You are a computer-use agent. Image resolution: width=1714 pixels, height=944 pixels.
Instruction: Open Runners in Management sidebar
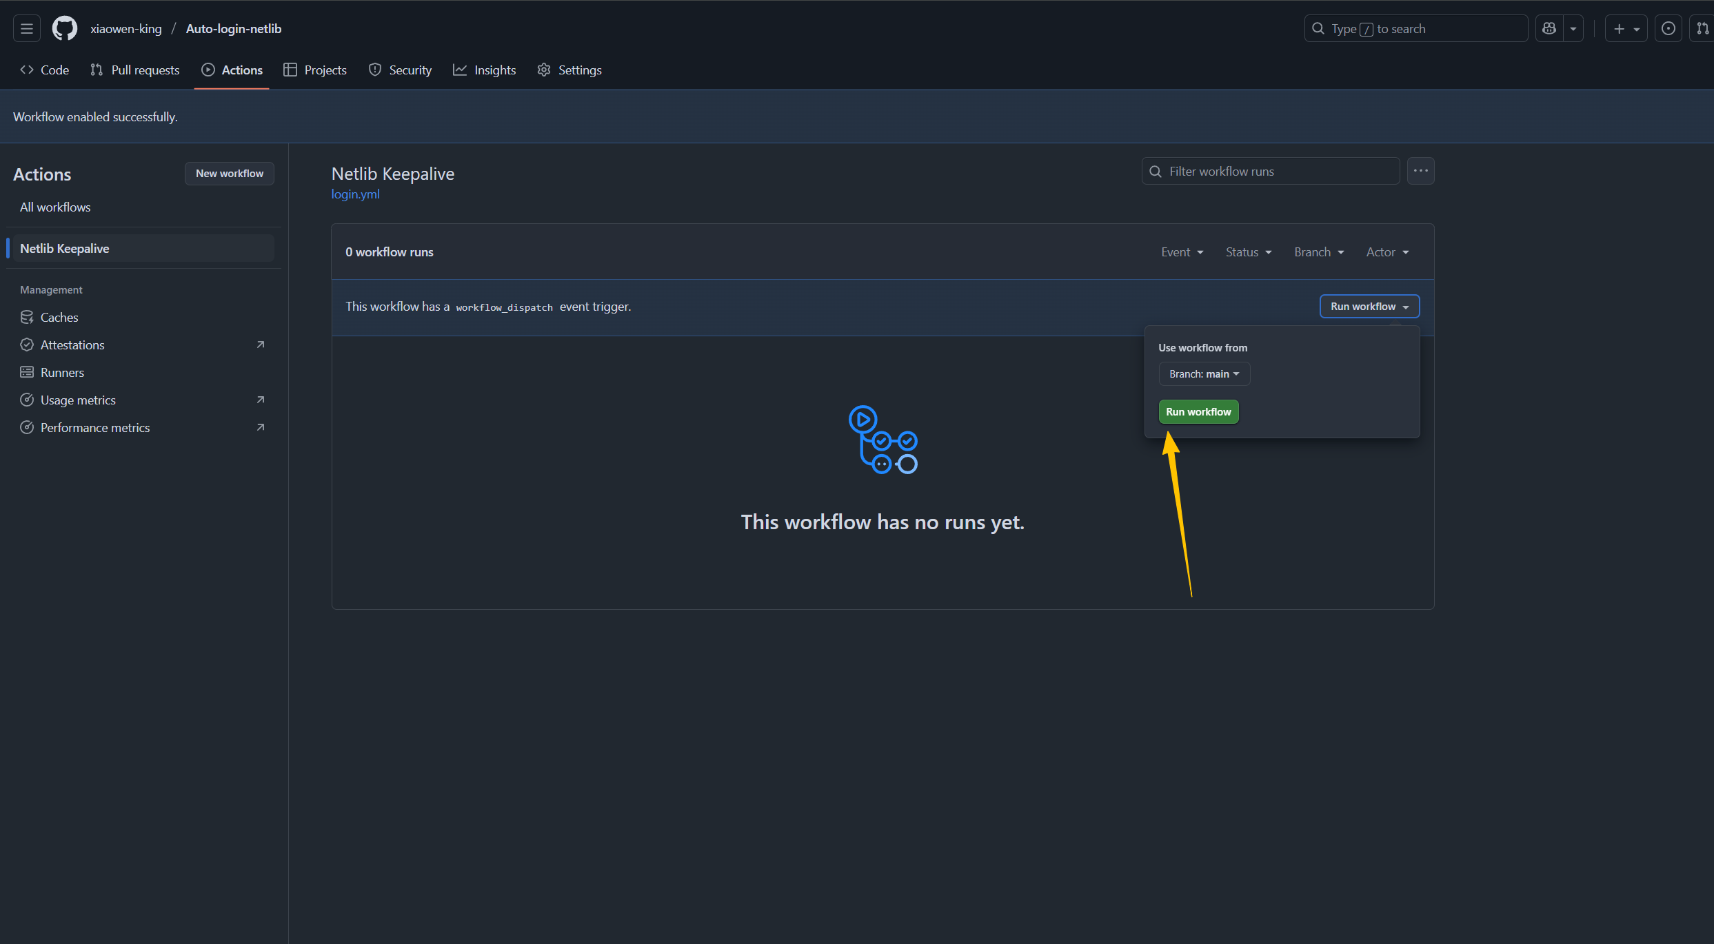coord(62,372)
